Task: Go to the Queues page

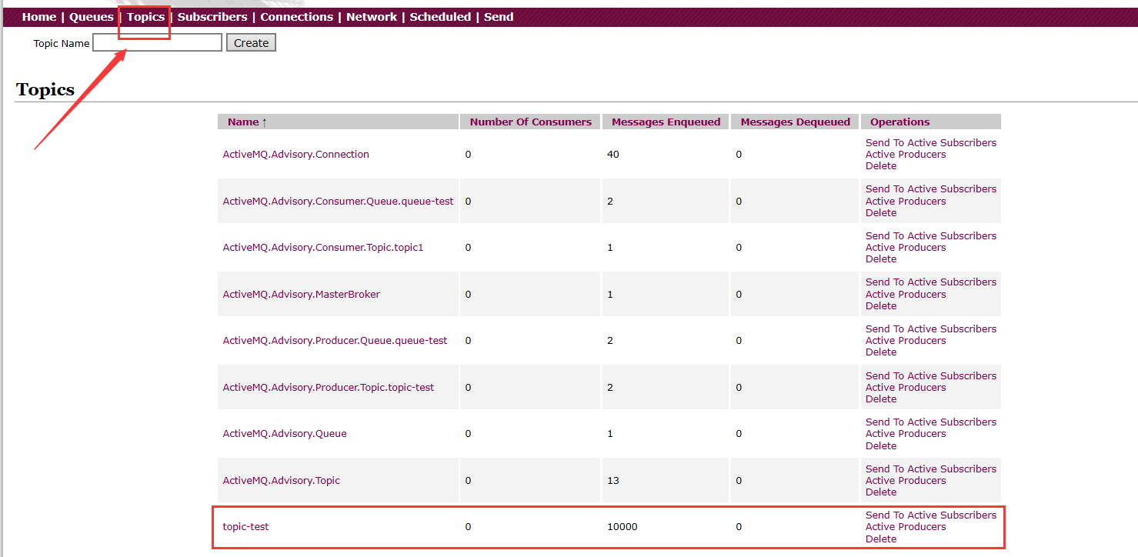Action: pyautogui.click(x=91, y=17)
